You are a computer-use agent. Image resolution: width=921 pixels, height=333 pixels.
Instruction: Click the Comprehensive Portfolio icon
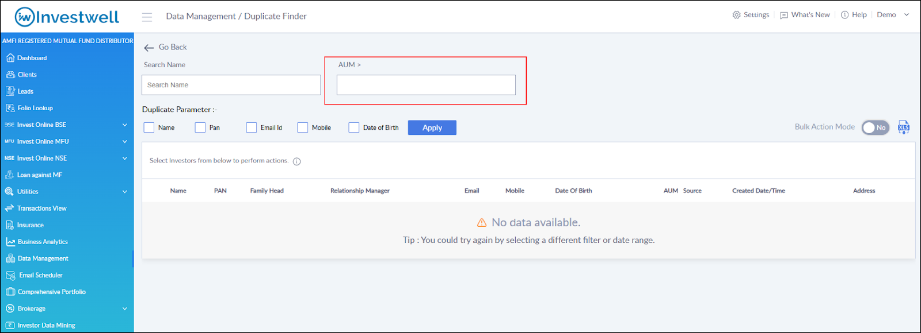(10, 292)
